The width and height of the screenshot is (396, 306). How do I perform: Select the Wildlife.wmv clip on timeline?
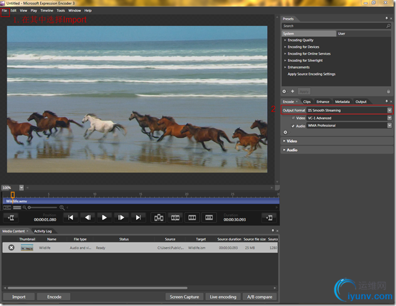click(141, 201)
